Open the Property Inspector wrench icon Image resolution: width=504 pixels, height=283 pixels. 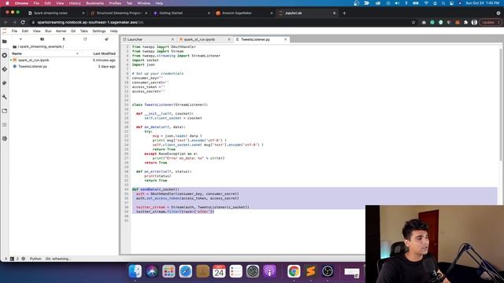[5, 97]
